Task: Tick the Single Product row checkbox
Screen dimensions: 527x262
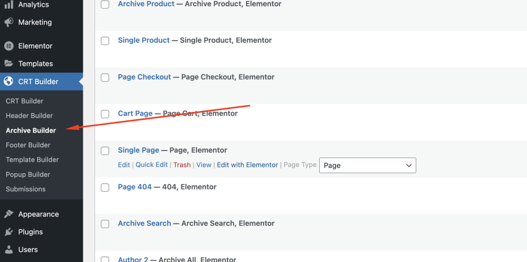Action: [105, 41]
